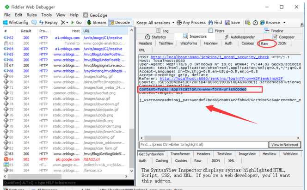Sort sessions by Result column header
The height and width of the screenshot is (190, 307).
26,31
